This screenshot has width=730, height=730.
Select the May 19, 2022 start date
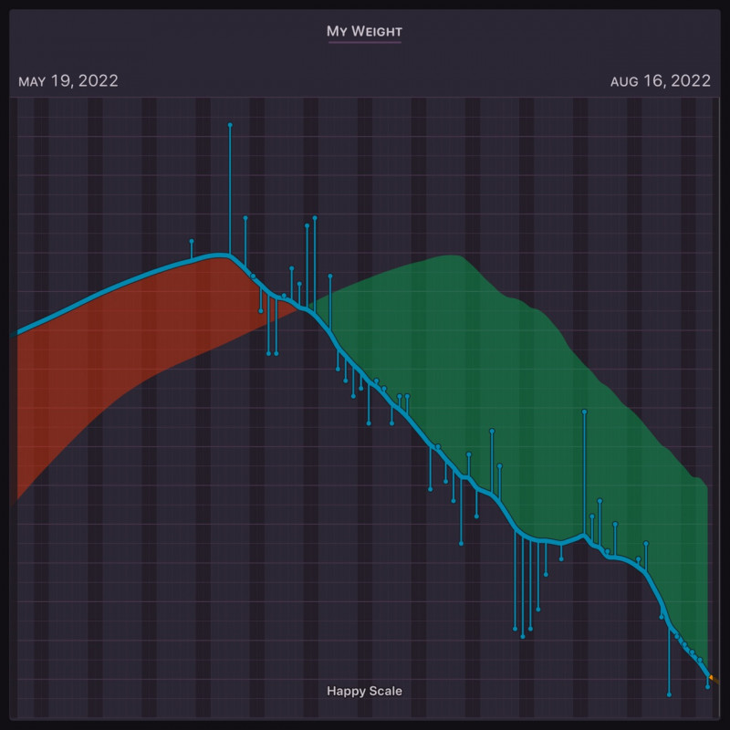click(68, 81)
